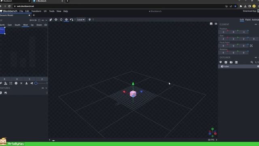Click UV fullscreen icon next to 16 x 16

pos(39,20)
